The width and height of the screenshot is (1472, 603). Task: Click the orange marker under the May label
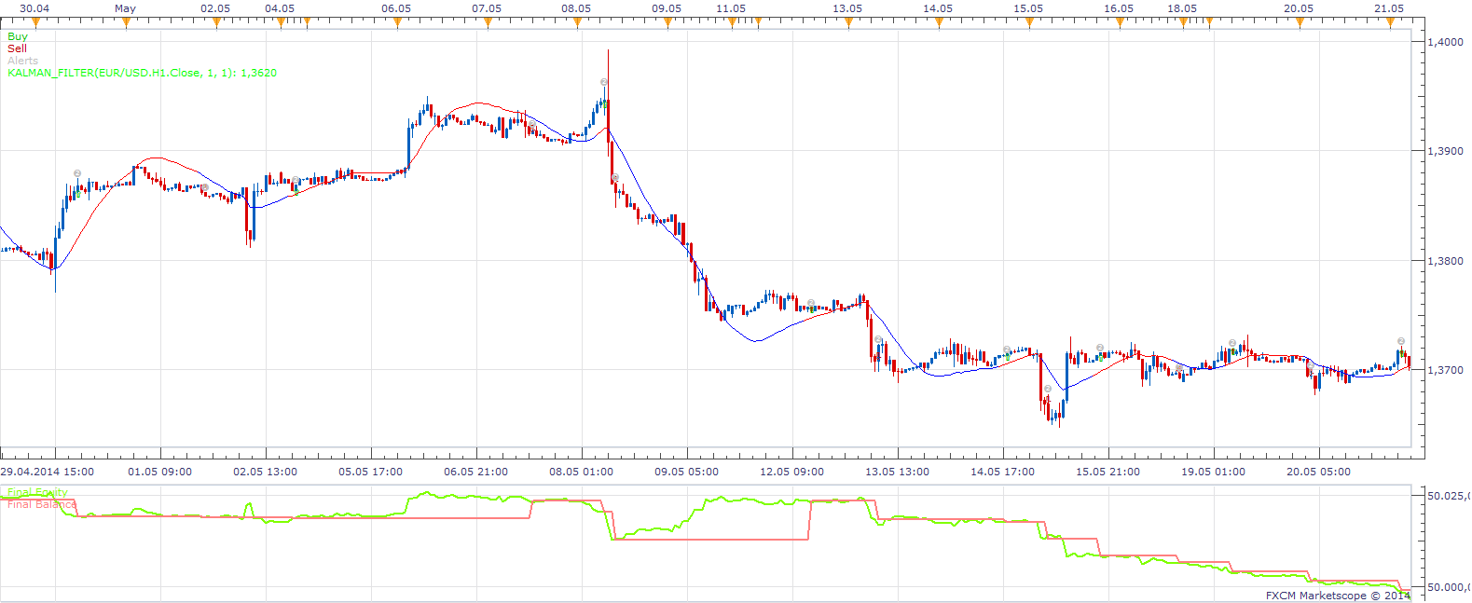point(127,23)
